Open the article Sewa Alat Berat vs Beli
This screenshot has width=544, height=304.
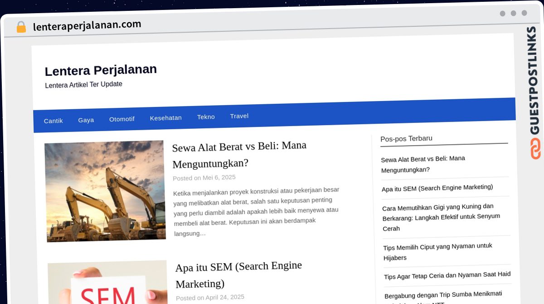(x=239, y=154)
